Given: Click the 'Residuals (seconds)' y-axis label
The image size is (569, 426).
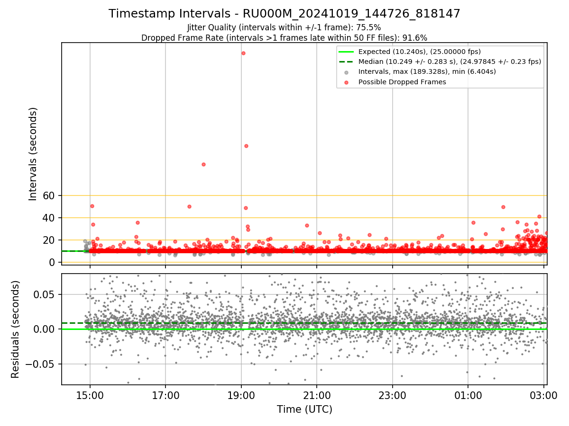Looking at the screenshot, I should click(x=16, y=329).
